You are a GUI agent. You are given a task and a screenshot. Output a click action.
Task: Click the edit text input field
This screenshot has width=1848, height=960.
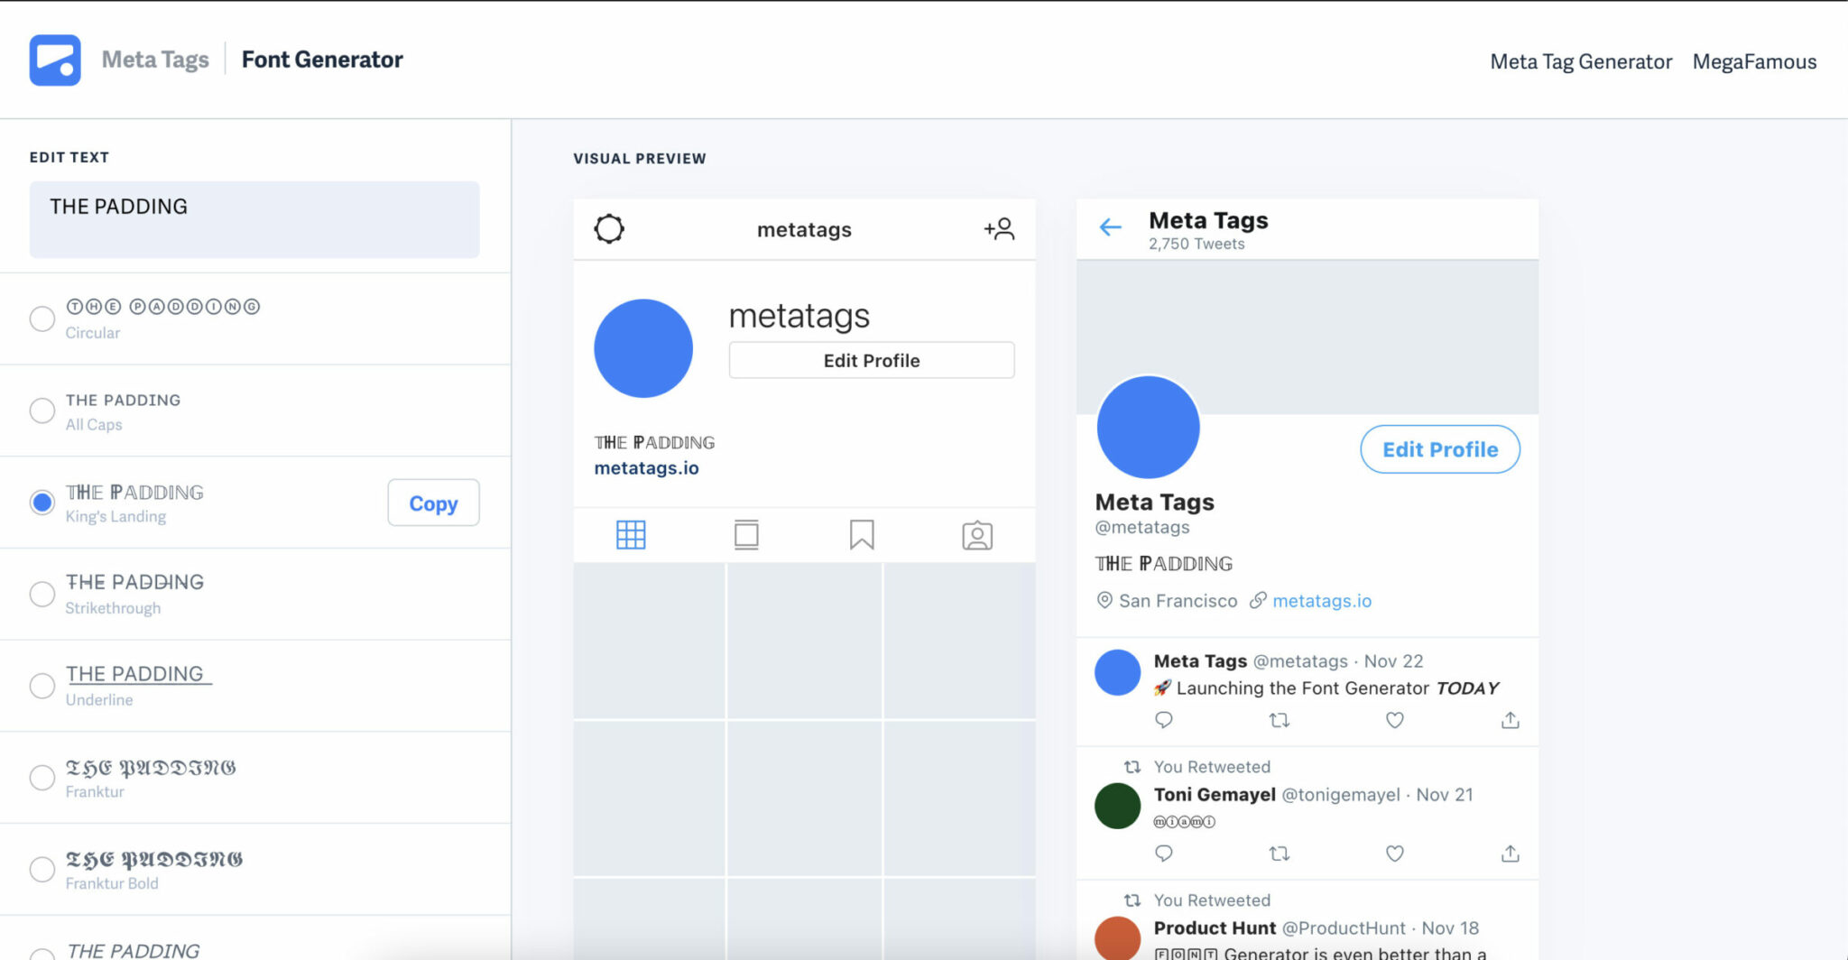point(254,219)
